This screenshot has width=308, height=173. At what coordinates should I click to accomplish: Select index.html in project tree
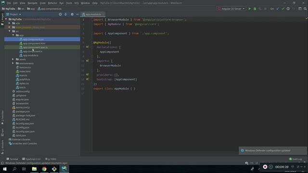point(25,72)
